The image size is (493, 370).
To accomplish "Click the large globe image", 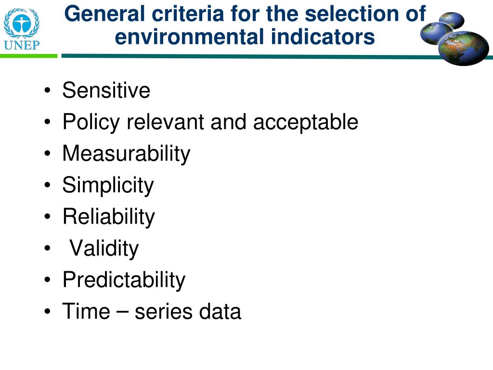I will pyautogui.click(x=464, y=49).
